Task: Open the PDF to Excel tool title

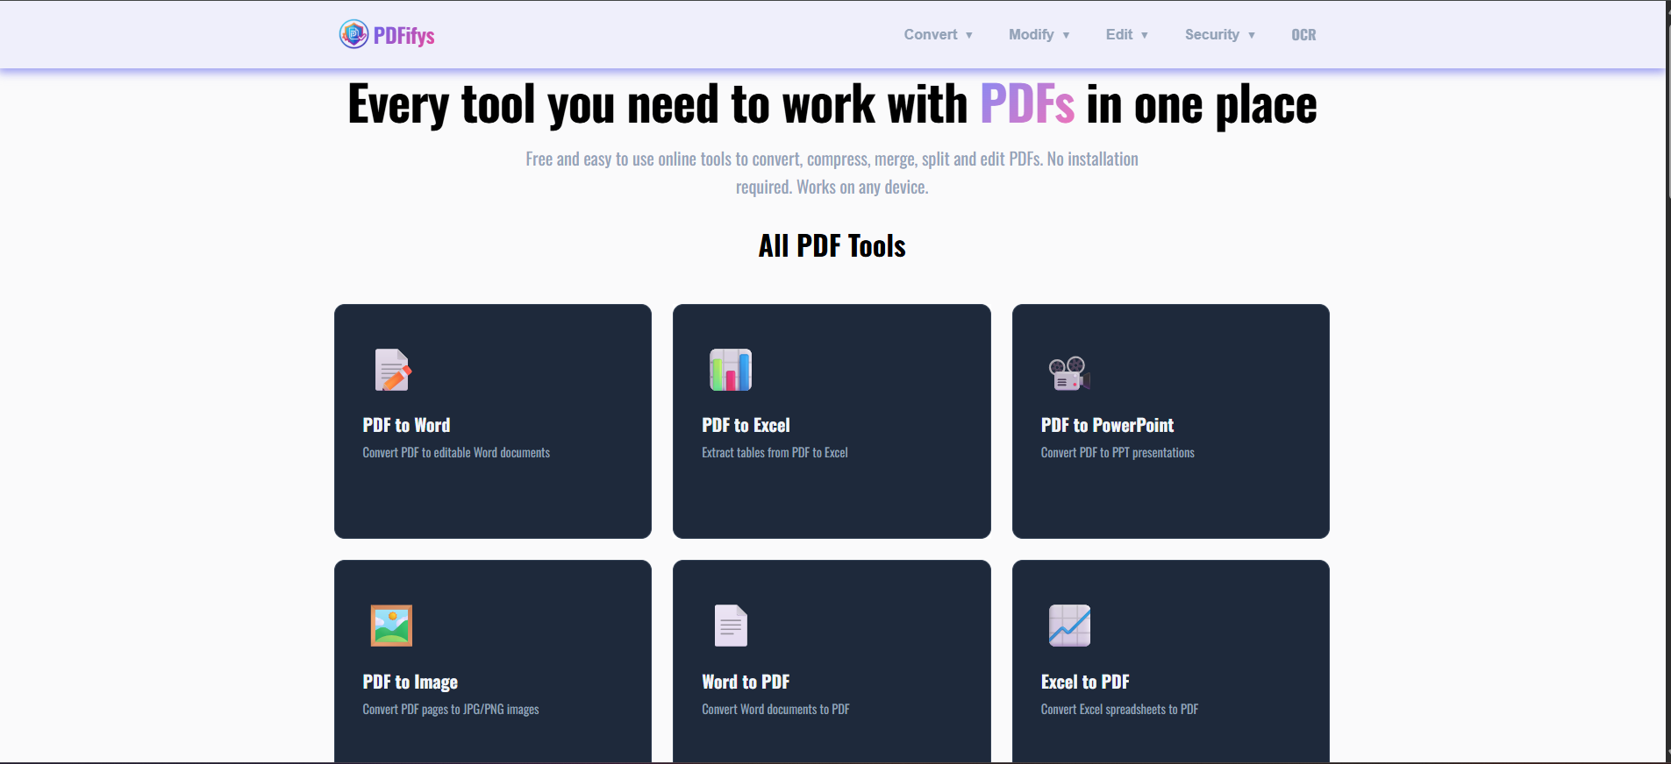Action: click(746, 425)
